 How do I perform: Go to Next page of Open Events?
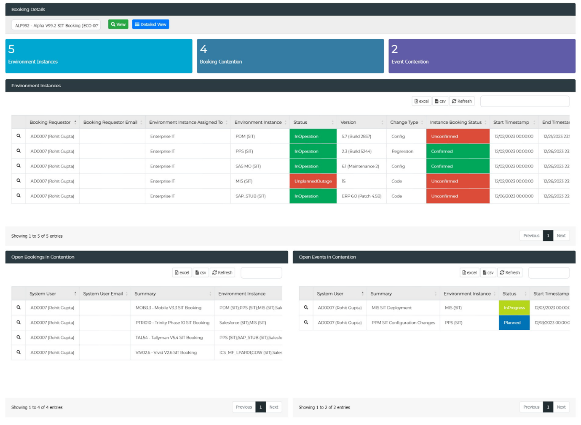pyautogui.click(x=561, y=407)
